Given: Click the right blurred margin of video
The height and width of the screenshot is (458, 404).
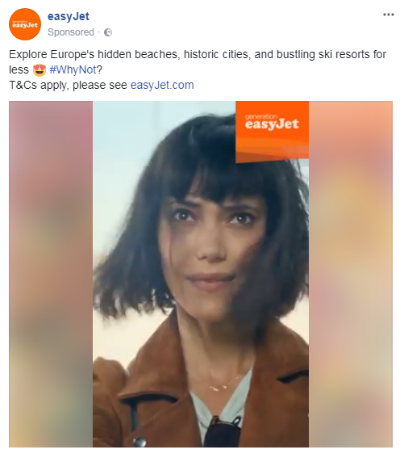Looking at the screenshot, I should click(351, 274).
